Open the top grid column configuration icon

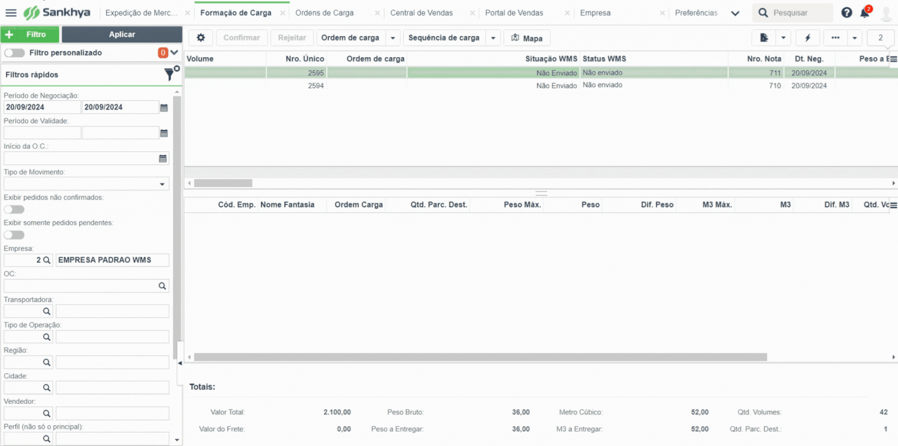coord(893,59)
